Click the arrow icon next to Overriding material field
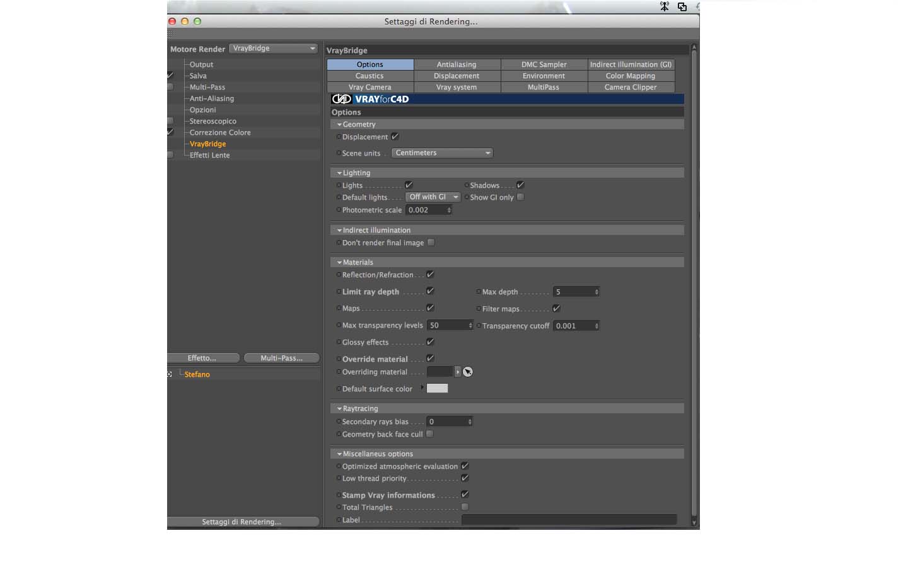Viewport: 908px width, 567px height. click(x=458, y=372)
